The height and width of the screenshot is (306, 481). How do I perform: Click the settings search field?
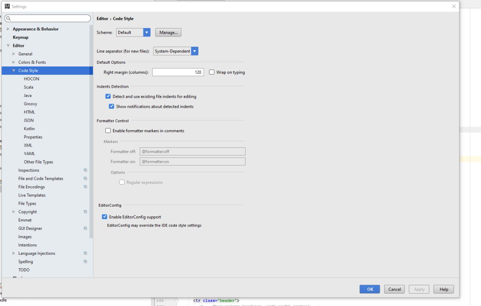(x=48, y=18)
